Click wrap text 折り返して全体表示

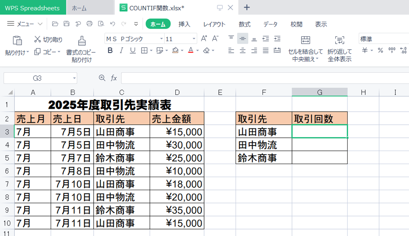[x=339, y=49]
